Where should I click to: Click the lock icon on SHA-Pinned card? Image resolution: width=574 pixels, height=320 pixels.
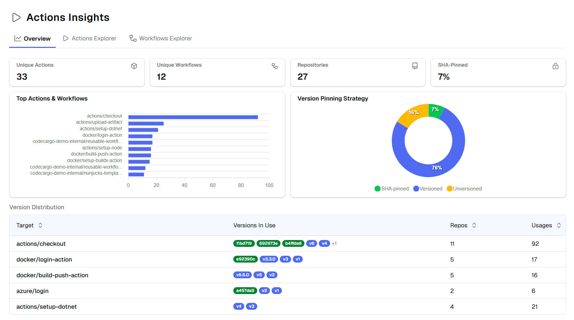(x=555, y=66)
